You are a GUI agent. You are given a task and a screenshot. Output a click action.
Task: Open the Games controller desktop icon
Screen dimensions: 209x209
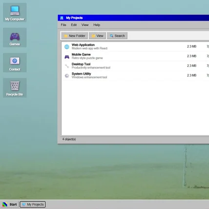15,38
